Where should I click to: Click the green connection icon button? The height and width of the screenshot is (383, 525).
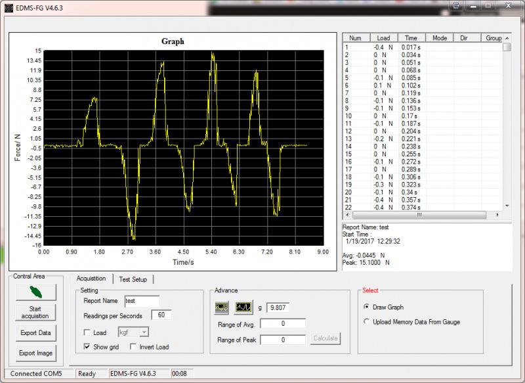pyautogui.click(x=35, y=291)
